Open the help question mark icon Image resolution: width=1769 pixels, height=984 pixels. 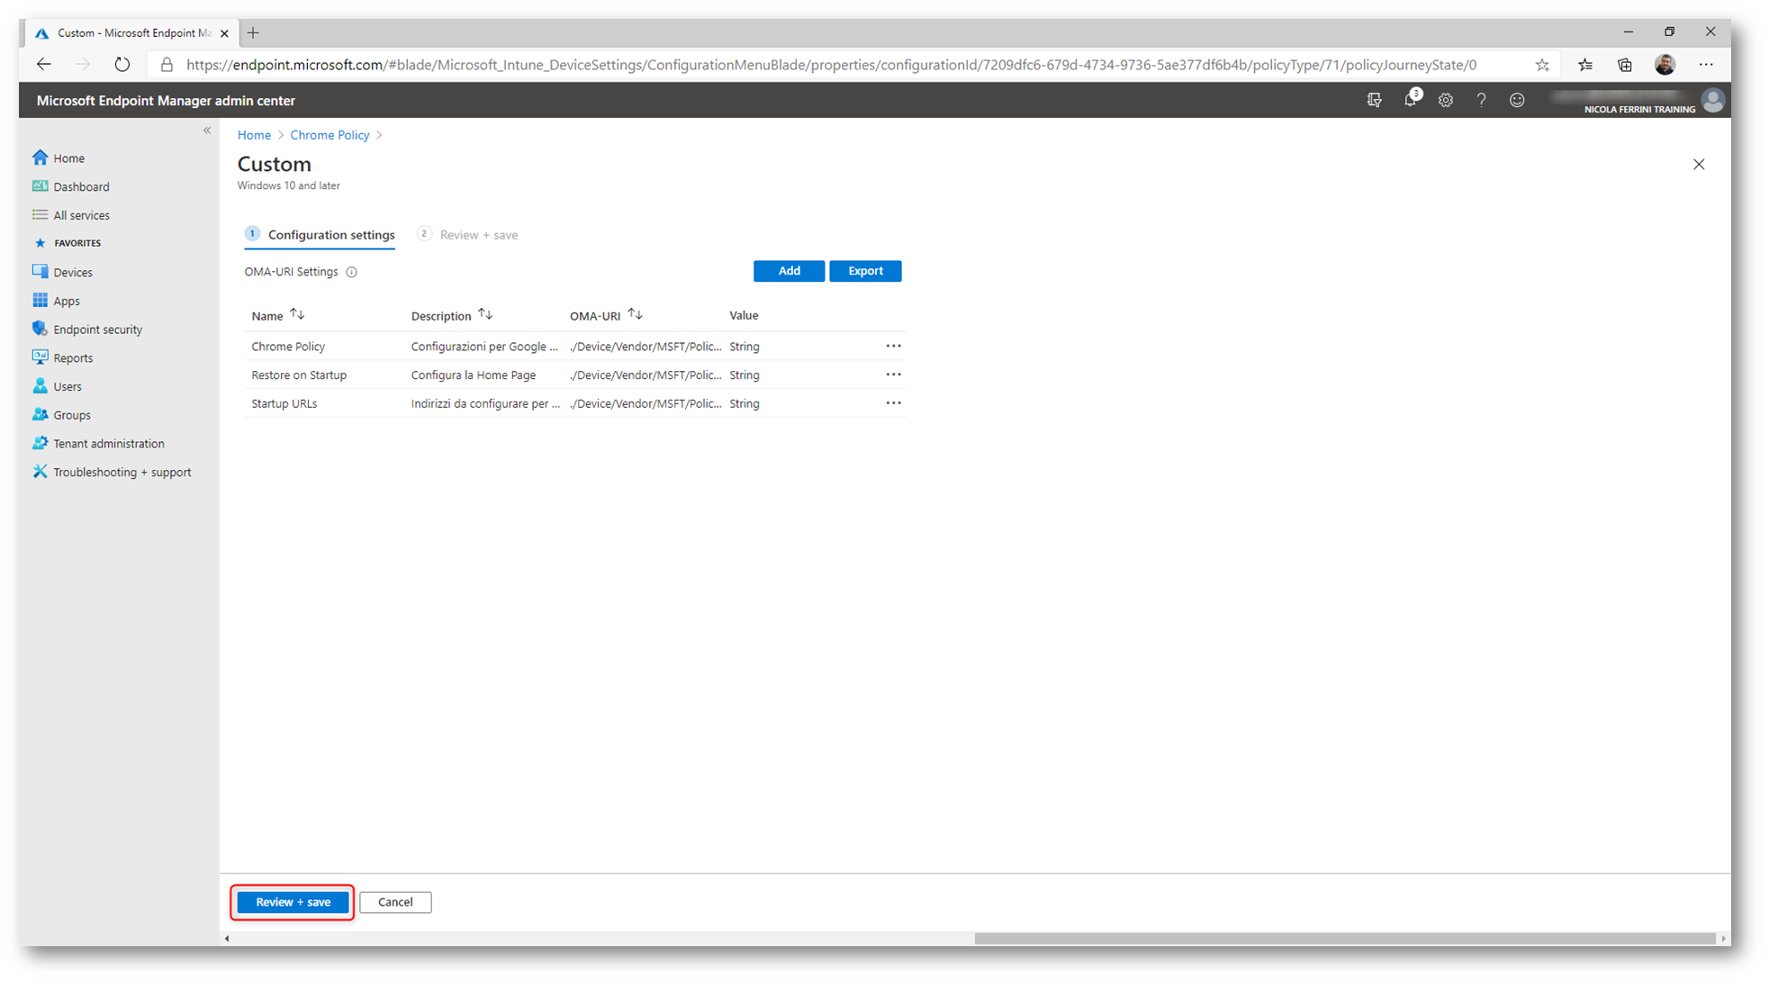(x=1482, y=100)
